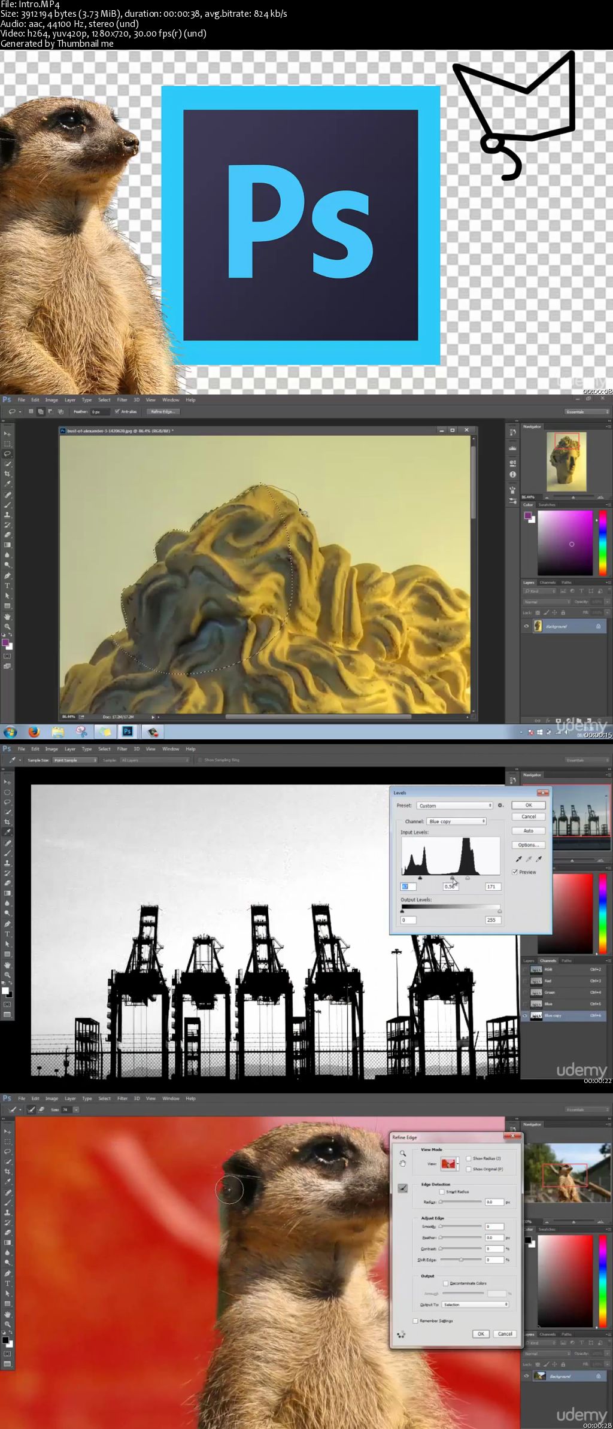Check Remember Settings in Refine Edge

coord(415,1321)
